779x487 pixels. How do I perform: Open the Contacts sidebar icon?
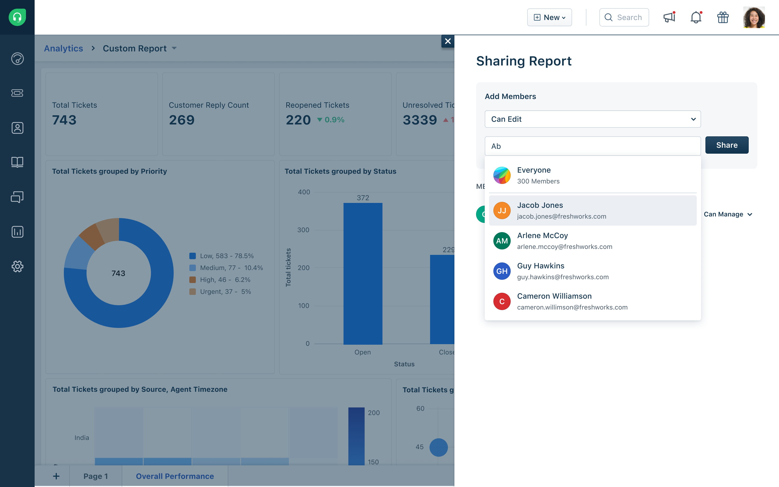coord(17,128)
